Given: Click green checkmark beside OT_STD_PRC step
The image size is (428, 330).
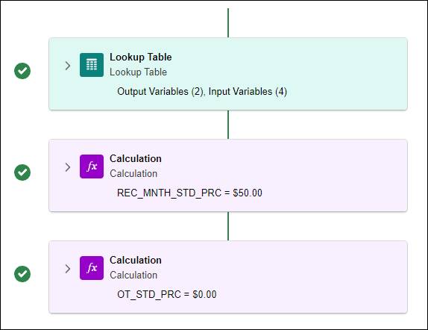Looking at the screenshot, I should (22, 274).
